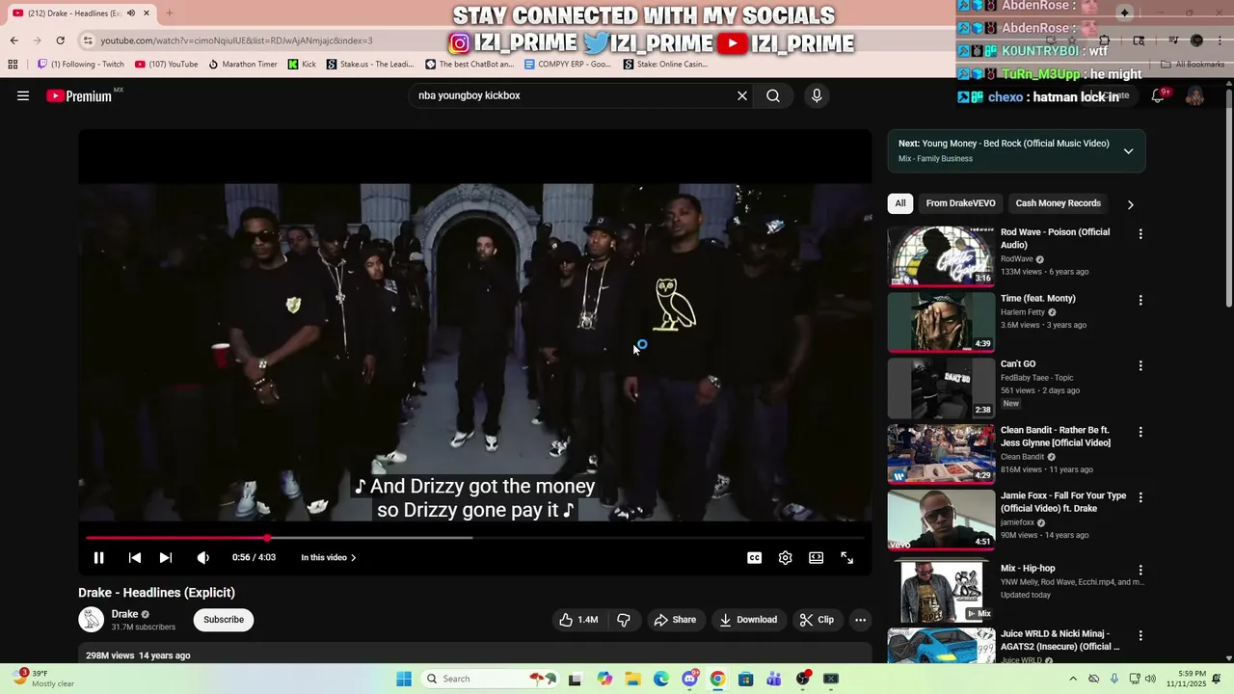Open the COMPYY ERP bookmark

568,64
